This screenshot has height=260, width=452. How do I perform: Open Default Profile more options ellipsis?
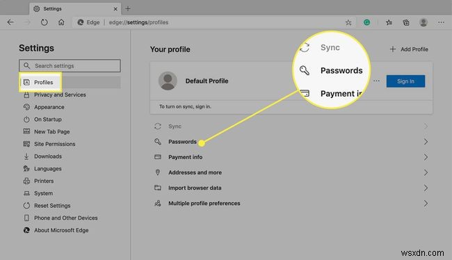(x=376, y=81)
